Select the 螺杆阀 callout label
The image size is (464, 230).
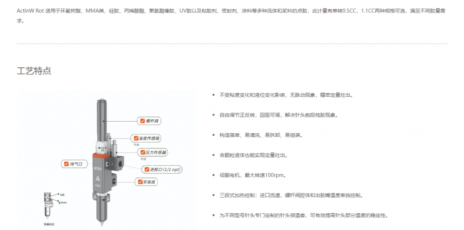149,121
